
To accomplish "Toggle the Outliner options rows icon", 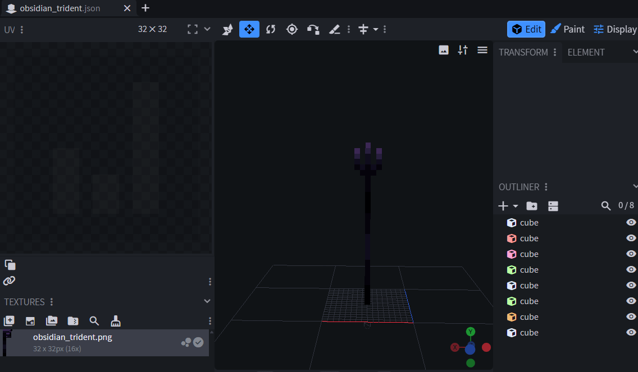I will tap(553, 206).
